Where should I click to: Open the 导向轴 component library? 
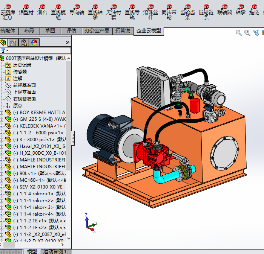(77, 10)
